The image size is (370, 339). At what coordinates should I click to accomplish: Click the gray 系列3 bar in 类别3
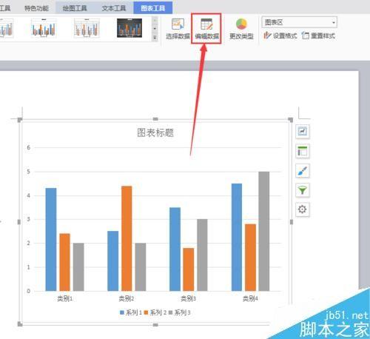coord(202,255)
